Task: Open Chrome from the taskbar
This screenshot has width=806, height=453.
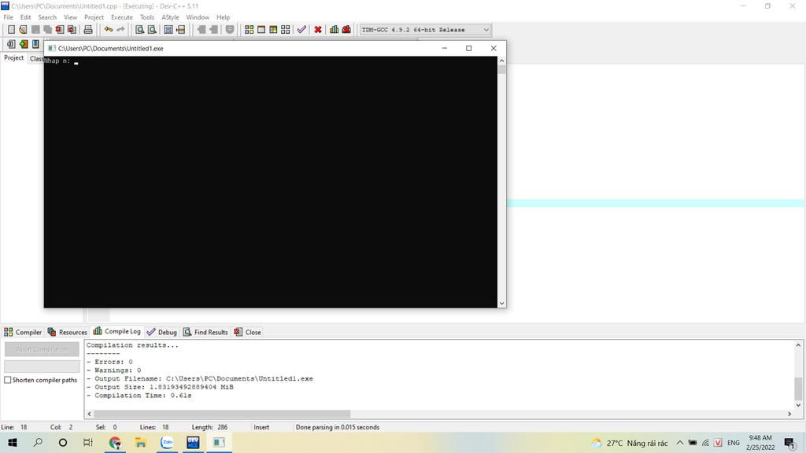Action: pyautogui.click(x=115, y=442)
